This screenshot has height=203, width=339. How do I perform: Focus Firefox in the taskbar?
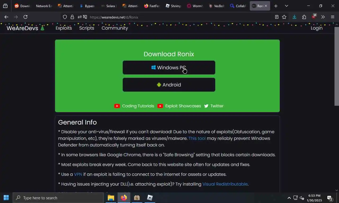click(x=124, y=198)
